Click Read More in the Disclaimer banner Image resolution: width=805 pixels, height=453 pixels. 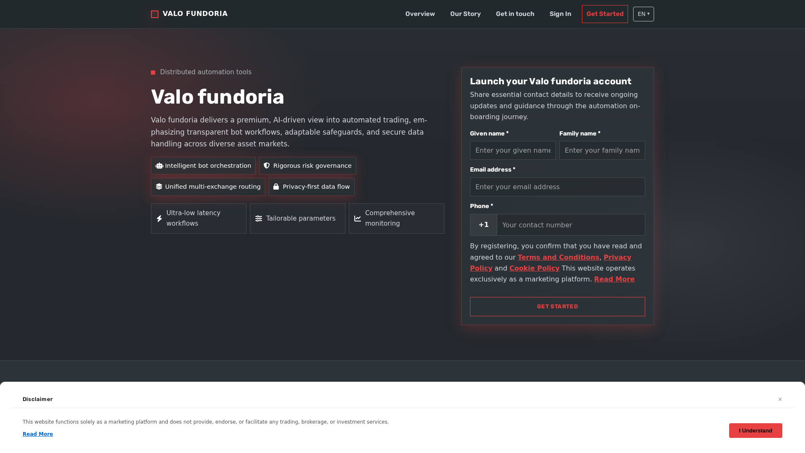pos(38,434)
